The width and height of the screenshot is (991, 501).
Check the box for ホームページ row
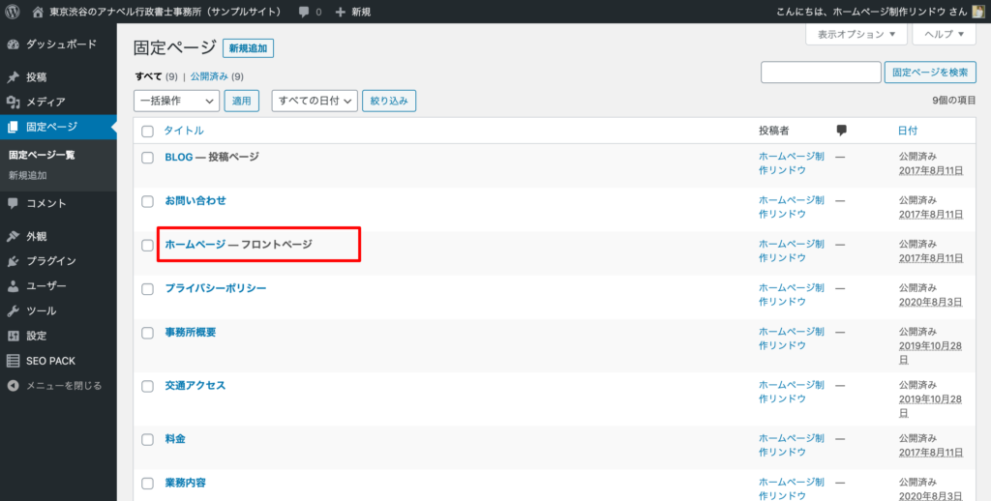tap(147, 245)
